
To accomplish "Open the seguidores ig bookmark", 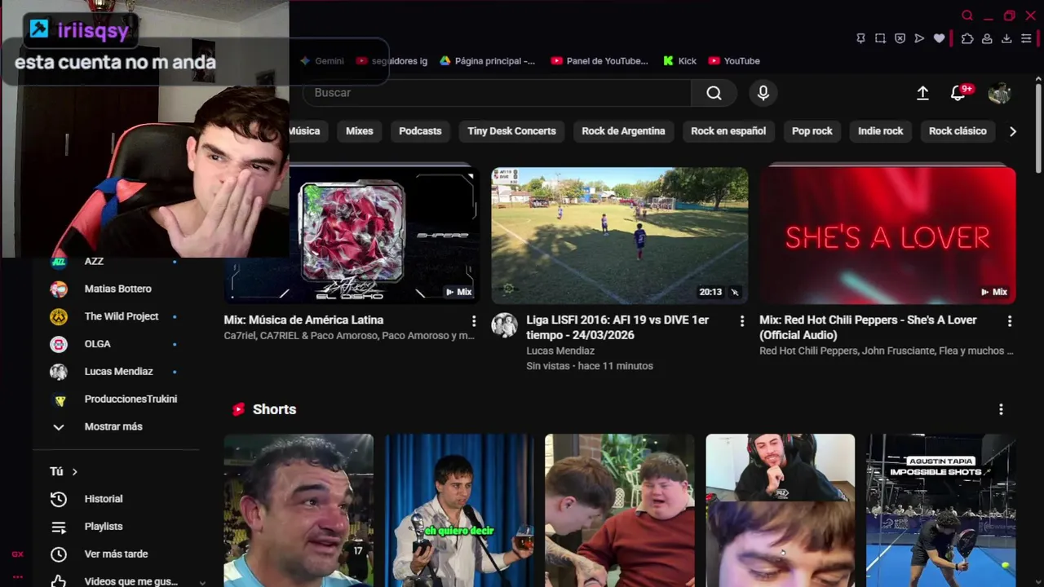I will pos(391,61).
